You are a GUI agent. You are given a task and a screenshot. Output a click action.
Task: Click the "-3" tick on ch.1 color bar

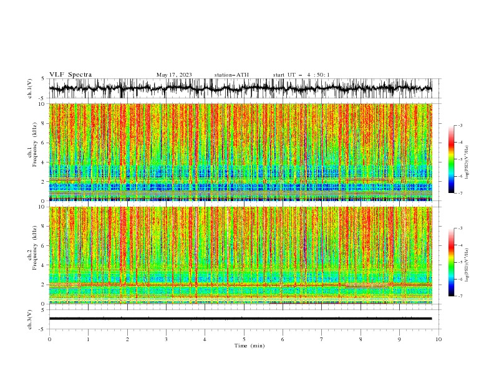[x=460, y=125]
